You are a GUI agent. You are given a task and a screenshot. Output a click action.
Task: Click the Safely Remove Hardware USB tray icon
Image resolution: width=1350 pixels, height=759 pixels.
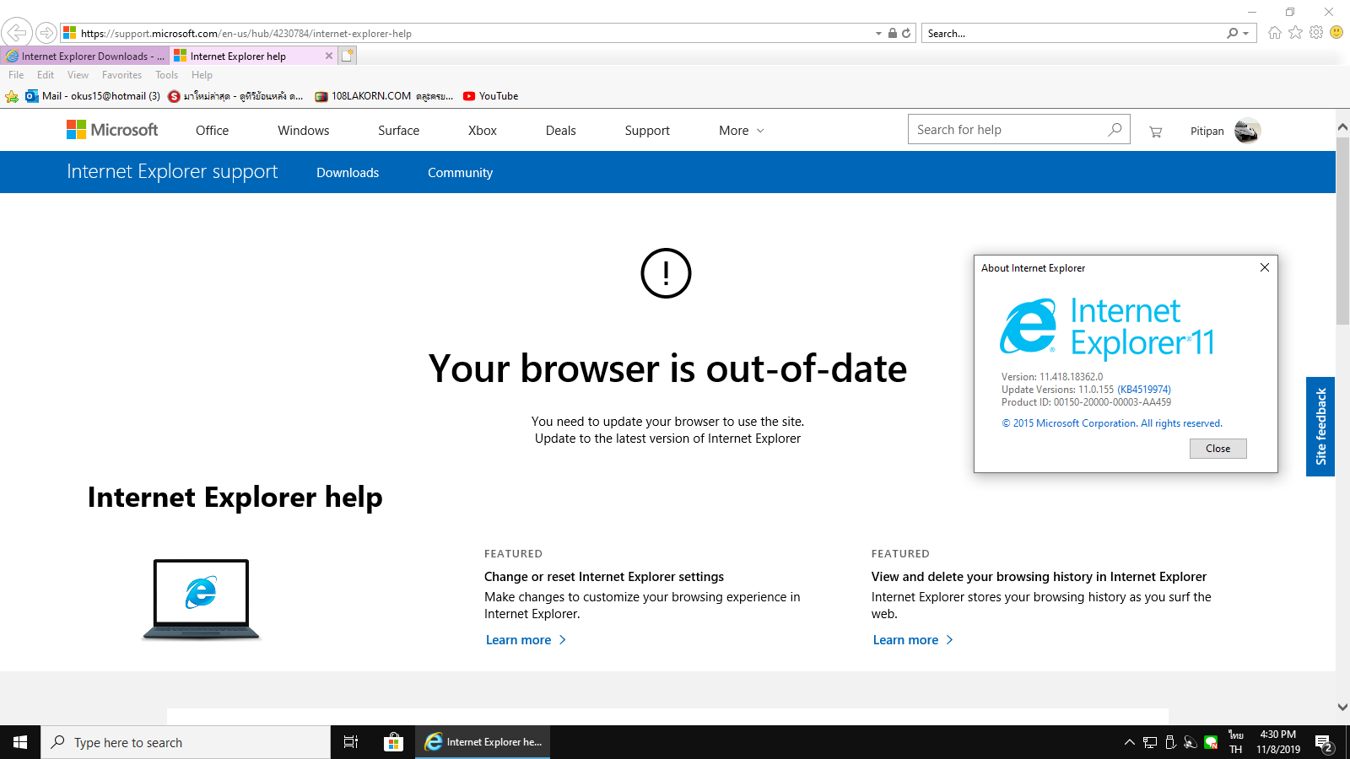[x=1170, y=742]
